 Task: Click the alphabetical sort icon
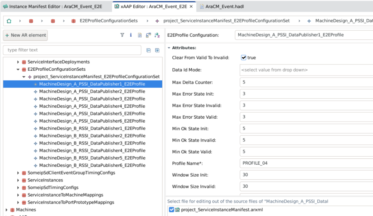157,35
